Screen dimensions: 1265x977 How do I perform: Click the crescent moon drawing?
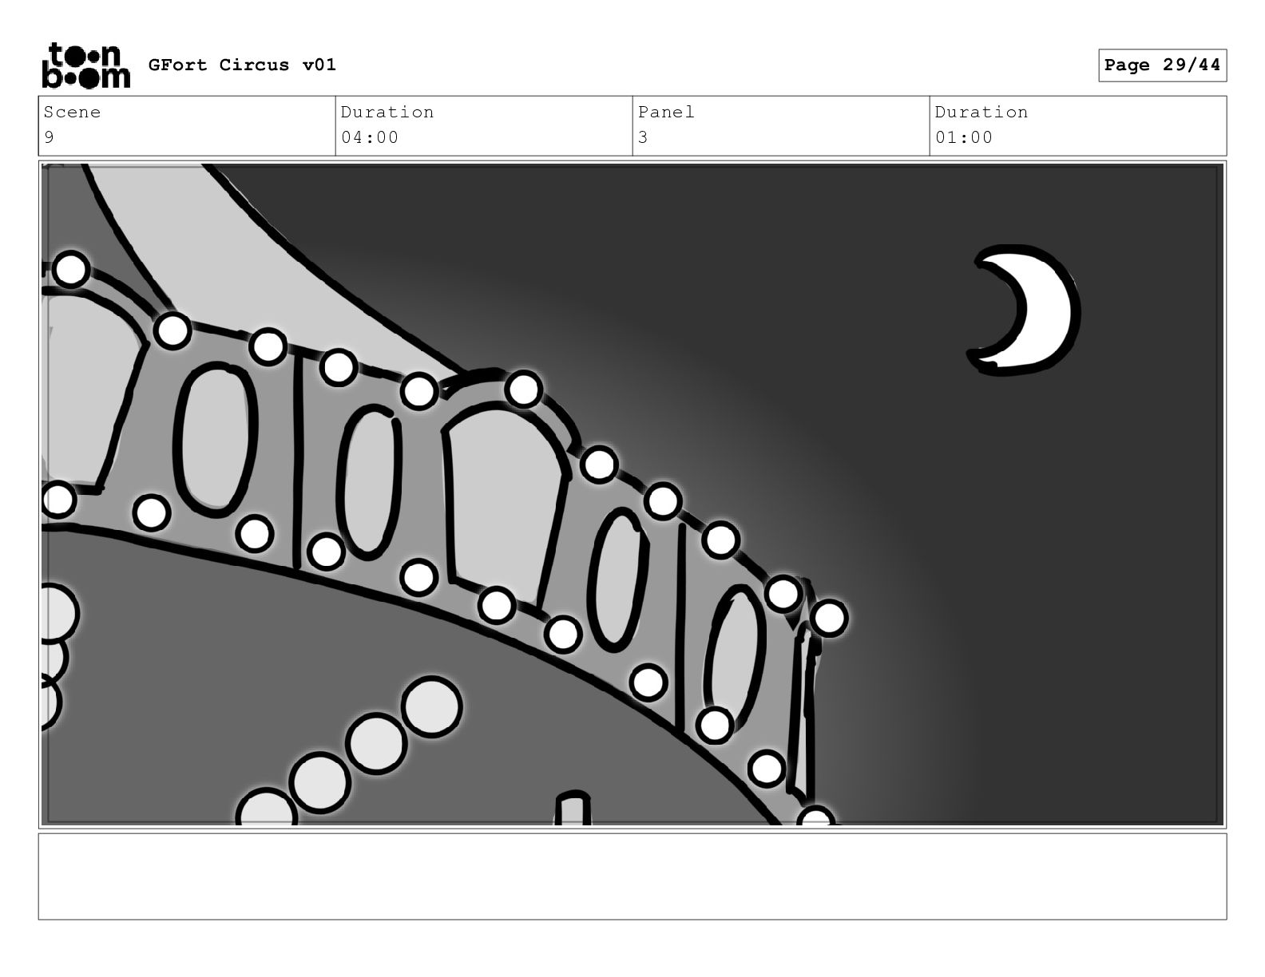tap(1025, 311)
